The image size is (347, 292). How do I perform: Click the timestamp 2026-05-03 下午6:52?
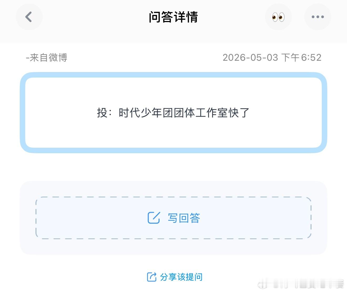[272, 58]
